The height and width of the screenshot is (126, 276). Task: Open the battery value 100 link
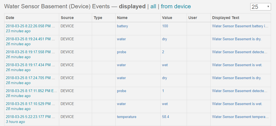pyautogui.click(x=165, y=26)
